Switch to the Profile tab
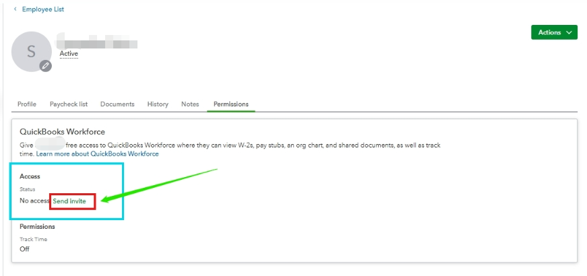This screenshot has width=587, height=276. [27, 104]
